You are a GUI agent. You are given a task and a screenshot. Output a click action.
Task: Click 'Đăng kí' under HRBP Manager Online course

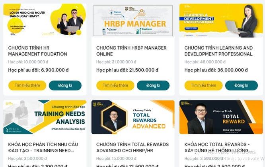[x=153, y=85]
